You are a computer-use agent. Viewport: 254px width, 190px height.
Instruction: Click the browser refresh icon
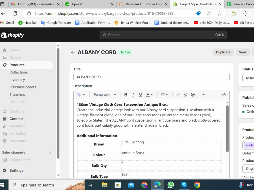pyautogui.click(x=15, y=13)
